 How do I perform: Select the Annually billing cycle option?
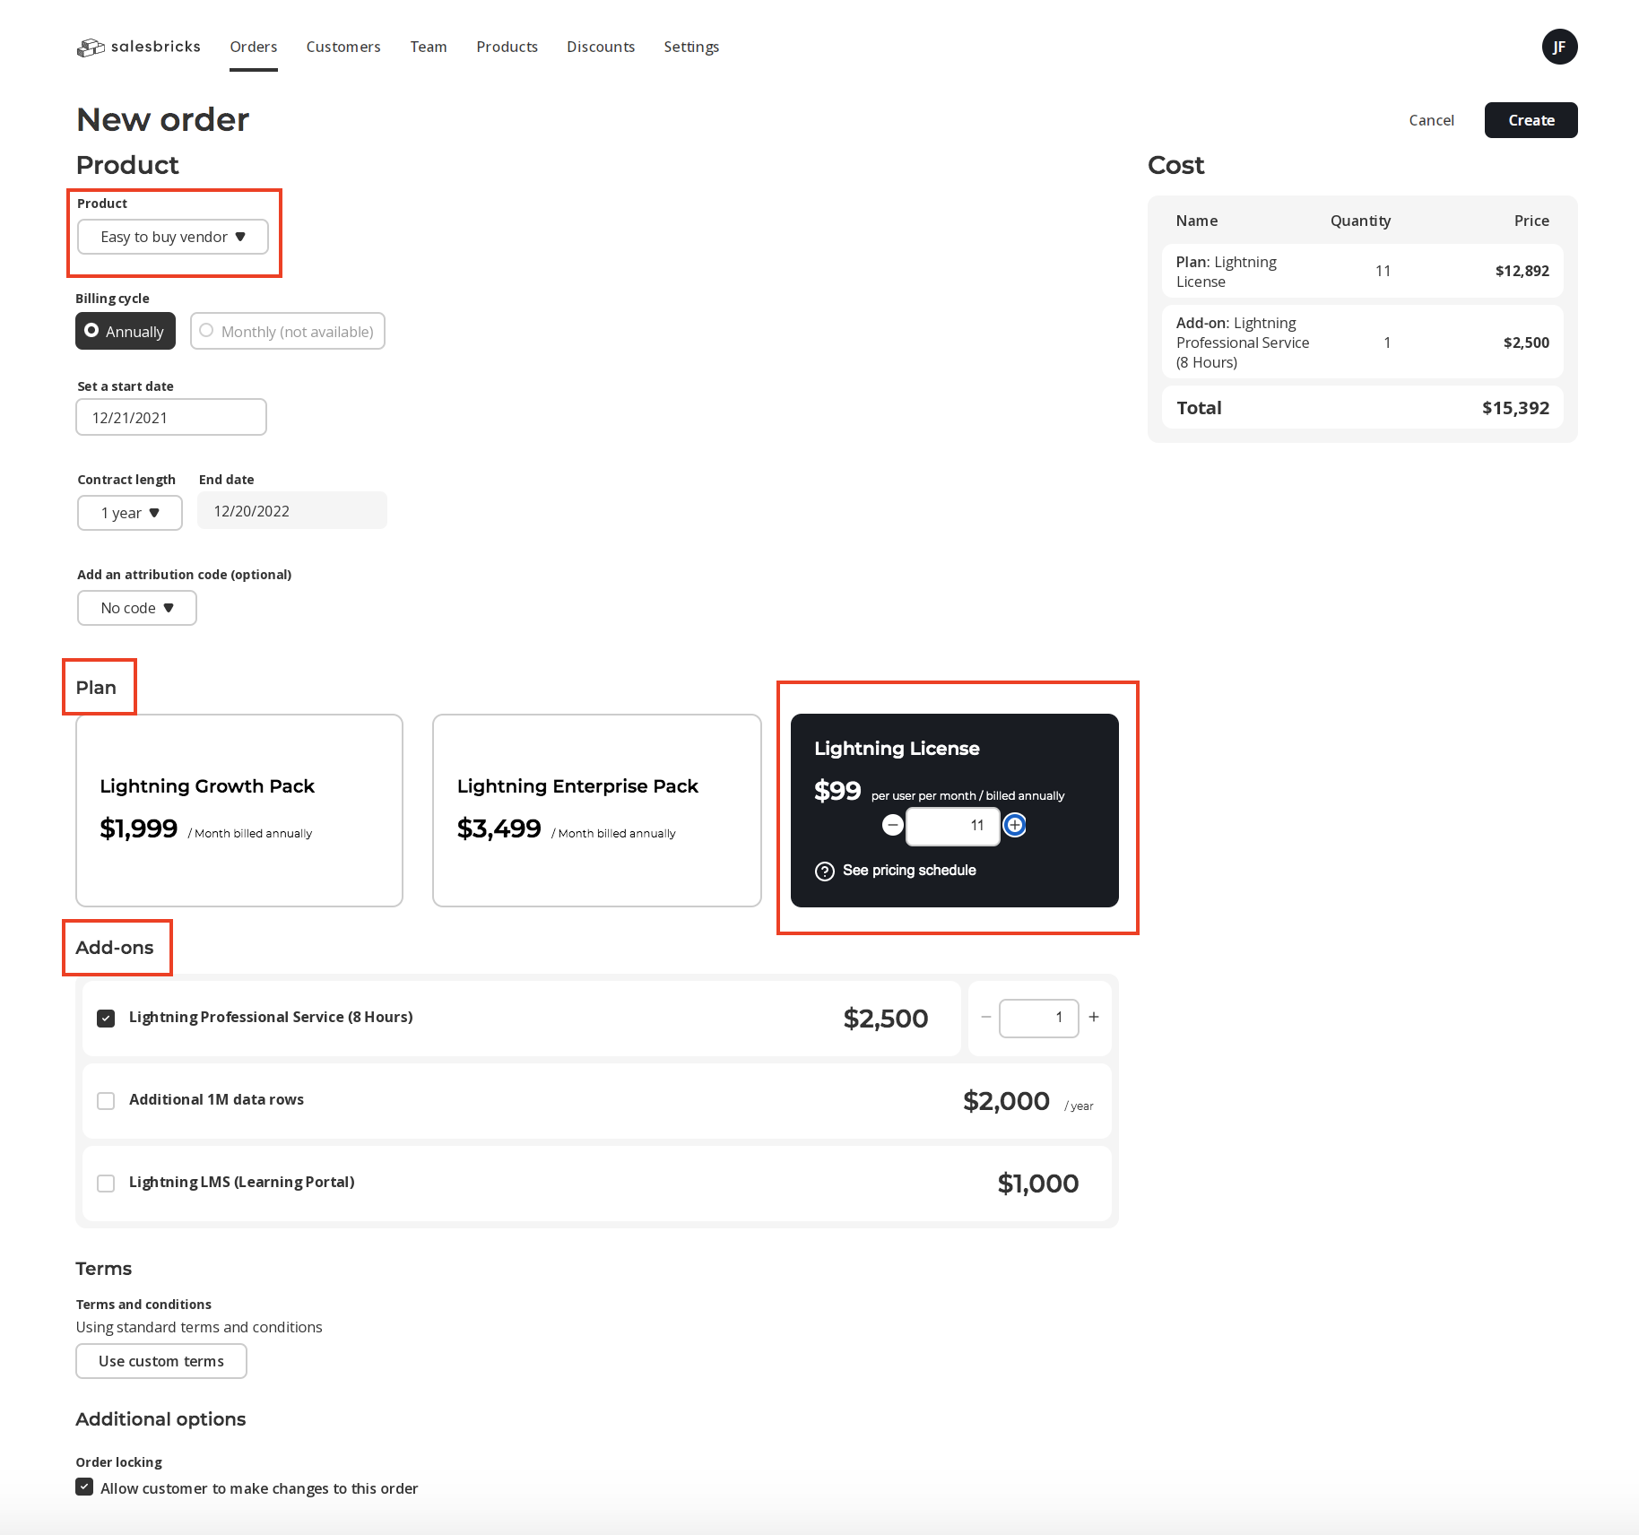coord(126,331)
